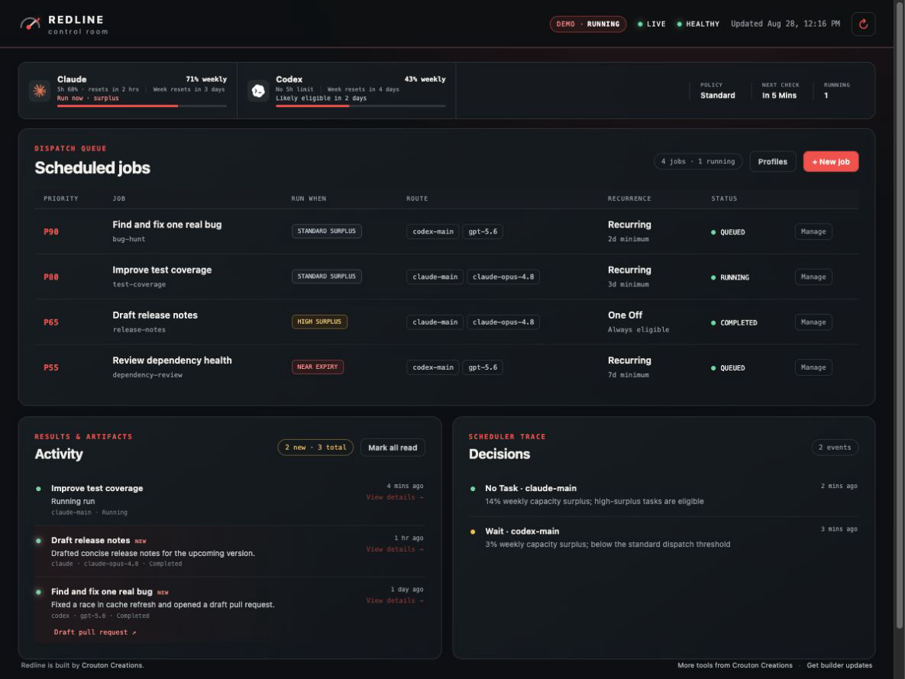Click the Claude starburst provider icon
905x679 pixels.
40,91
